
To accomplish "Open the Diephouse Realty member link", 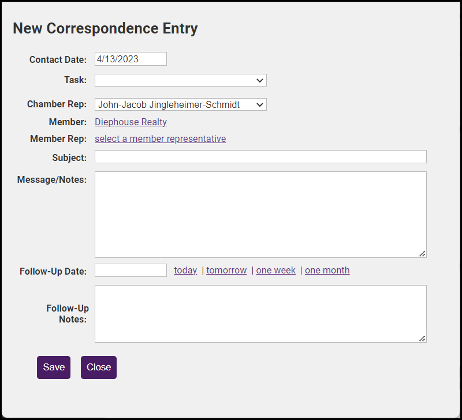I will pyautogui.click(x=131, y=122).
